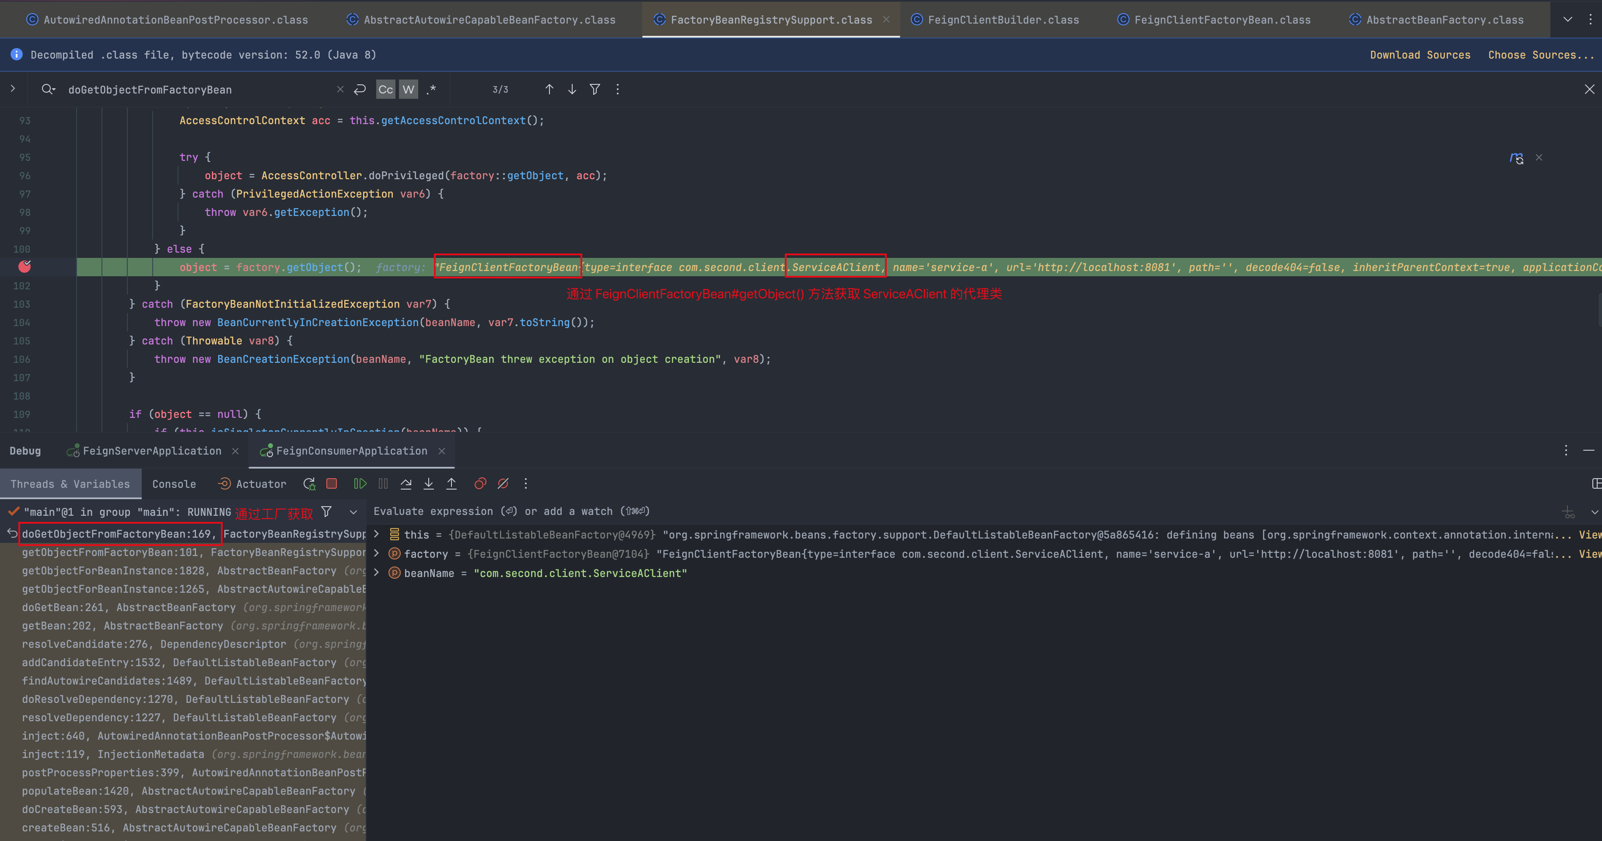Open search bar more options
The width and height of the screenshot is (1602, 841).
pyautogui.click(x=618, y=90)
